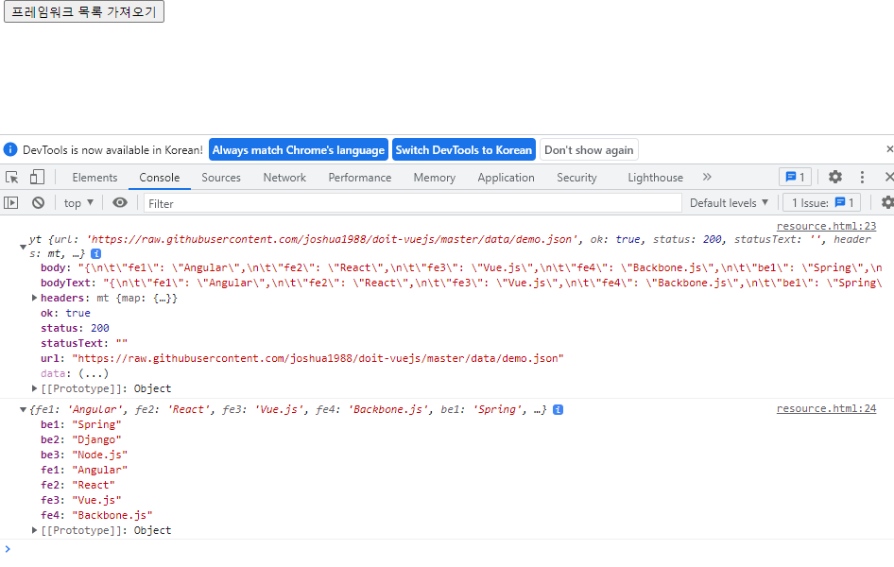Select the be3: "Node.js" row
894x567 pixels.
coord(84,455)
